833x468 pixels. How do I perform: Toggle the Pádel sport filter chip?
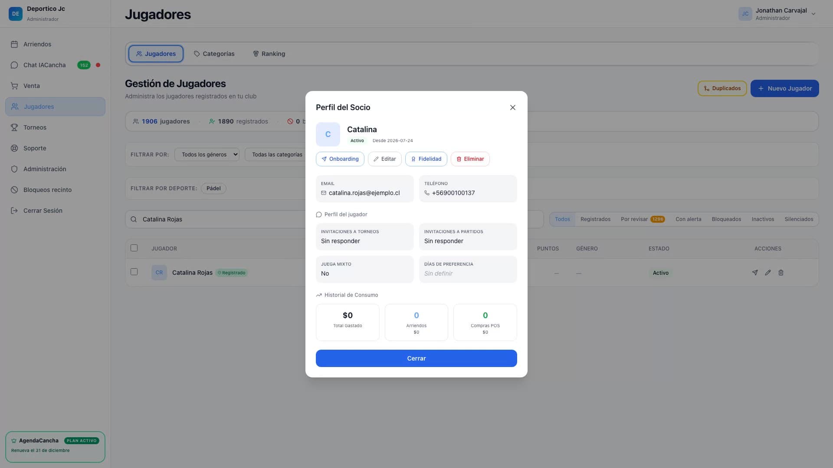[213, 188]
